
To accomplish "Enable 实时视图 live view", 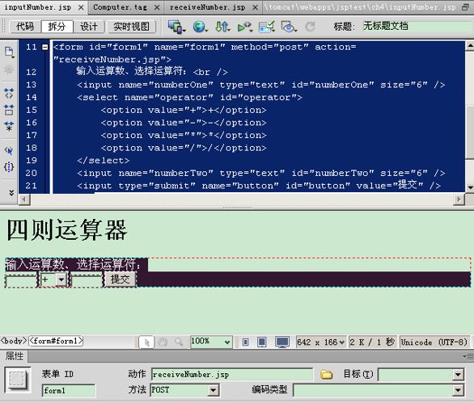I will pyautogui.click(x=131, y=27).
